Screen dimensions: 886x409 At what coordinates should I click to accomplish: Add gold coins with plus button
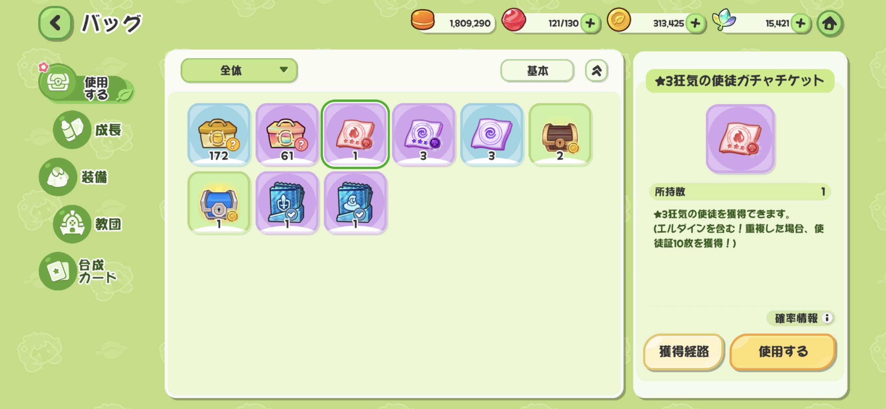point(695,24)
